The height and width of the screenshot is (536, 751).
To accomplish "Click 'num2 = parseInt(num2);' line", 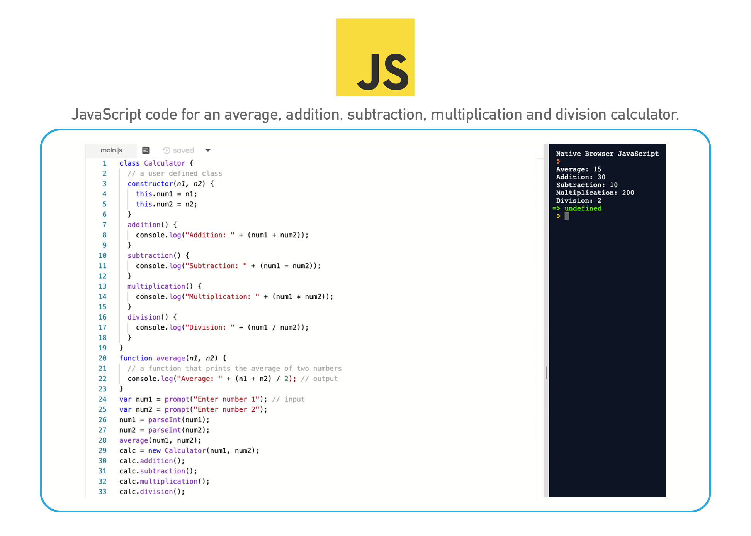I will click(165, 430).
